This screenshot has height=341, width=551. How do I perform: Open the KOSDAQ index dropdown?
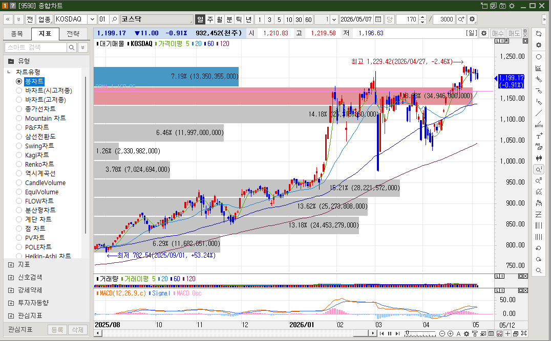click(92, 19)
